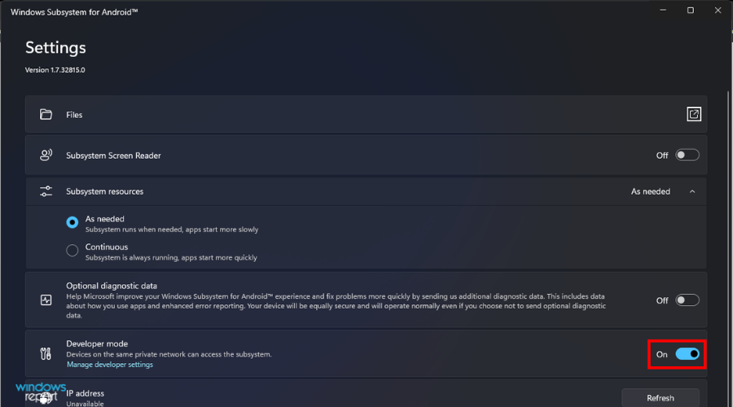Screen dimensions: 733x407
Task: Select the As needed radio option
Action: pos(72,222)
